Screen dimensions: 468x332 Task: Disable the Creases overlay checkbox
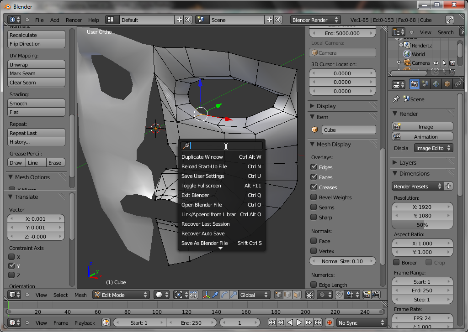click(x=314, y=187)
